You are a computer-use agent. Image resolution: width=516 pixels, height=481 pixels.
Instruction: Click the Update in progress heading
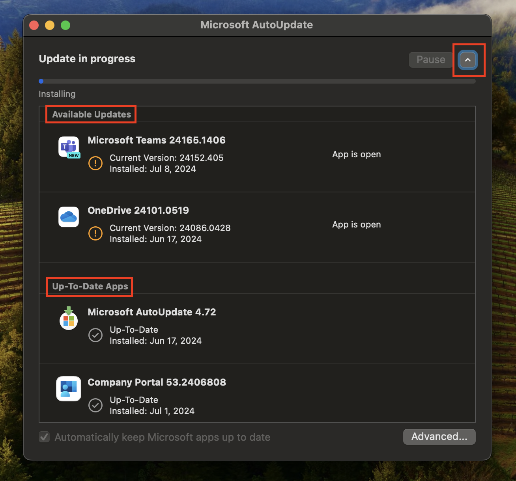[x=87, y=59]
